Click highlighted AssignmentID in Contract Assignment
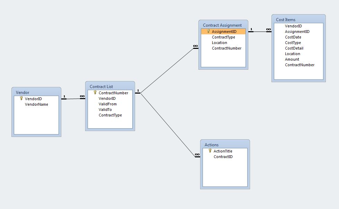The width and height of the screenshot is (339, 209). coord(223,32)
